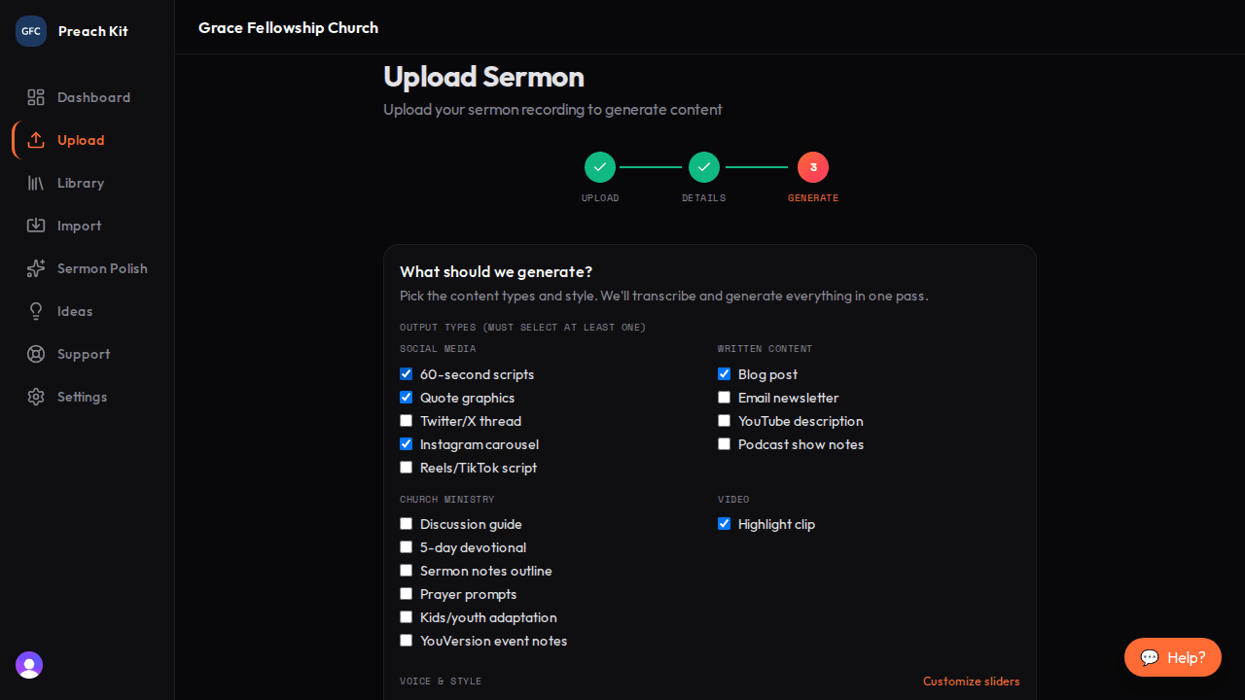The image size is (1245, 700).
Task: Click the GFC badge next to Preach Kit
Action: [30, 30]
